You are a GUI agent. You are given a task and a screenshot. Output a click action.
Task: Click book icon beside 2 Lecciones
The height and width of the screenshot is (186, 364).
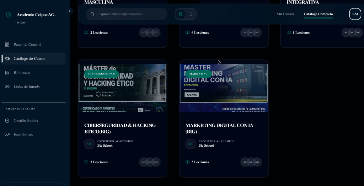[x=86, y=33]
